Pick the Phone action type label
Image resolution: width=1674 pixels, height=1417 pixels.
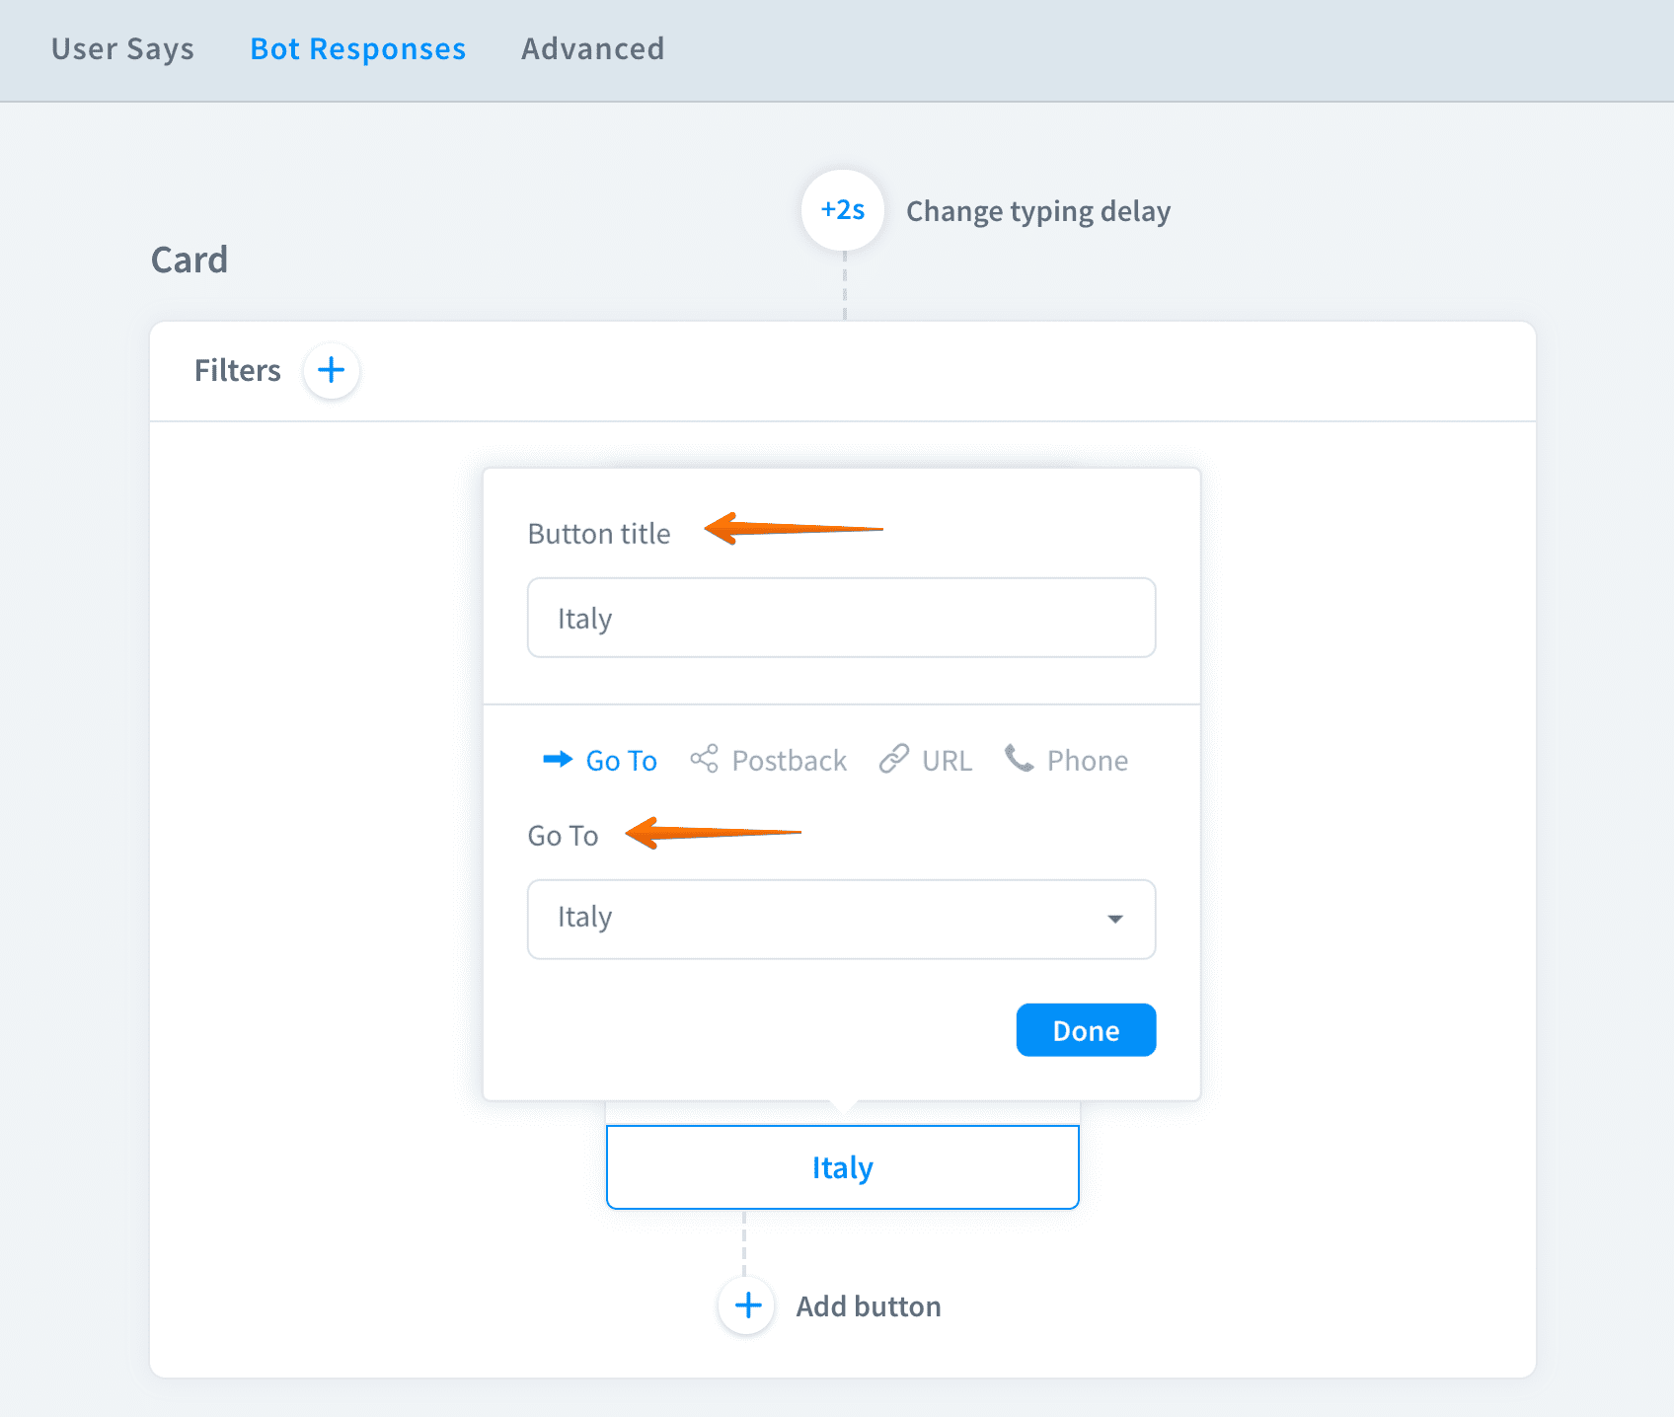[1087, 761]
